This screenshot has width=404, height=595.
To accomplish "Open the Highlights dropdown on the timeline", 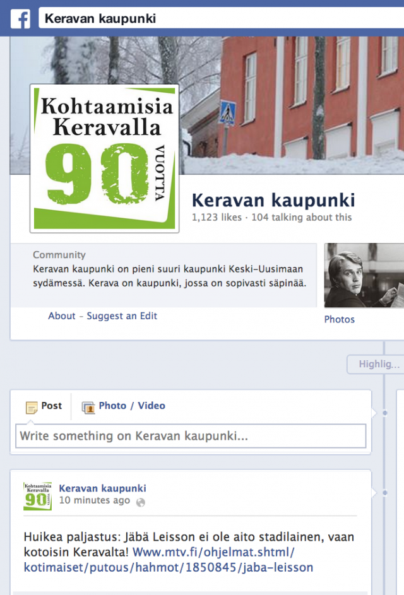I will click(x=375, y=364).
